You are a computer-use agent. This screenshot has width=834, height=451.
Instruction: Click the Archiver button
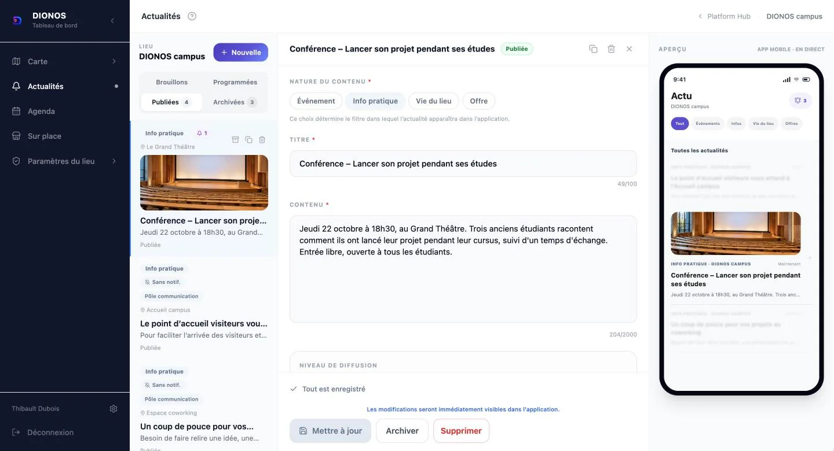pos(402,431)
